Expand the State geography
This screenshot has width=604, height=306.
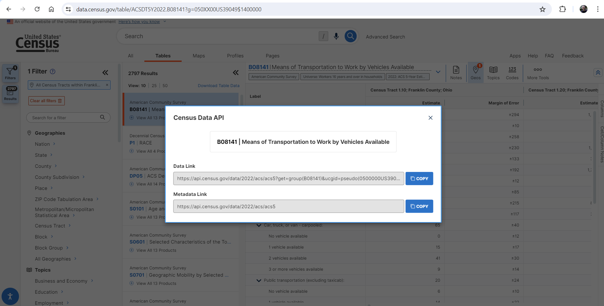point(44,155)
